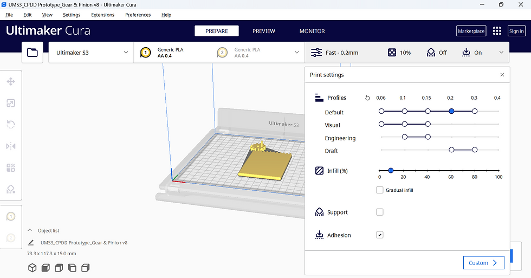
Task: Switch to the MONITOR stage tab
Action: click(312, 31)
